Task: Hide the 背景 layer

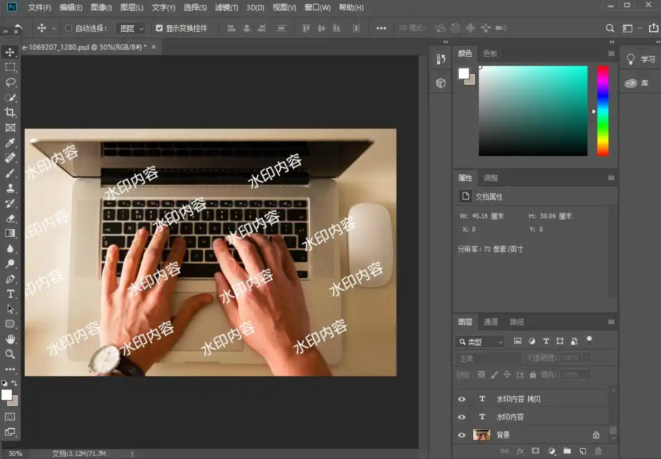Action: [x=461, y=435]
